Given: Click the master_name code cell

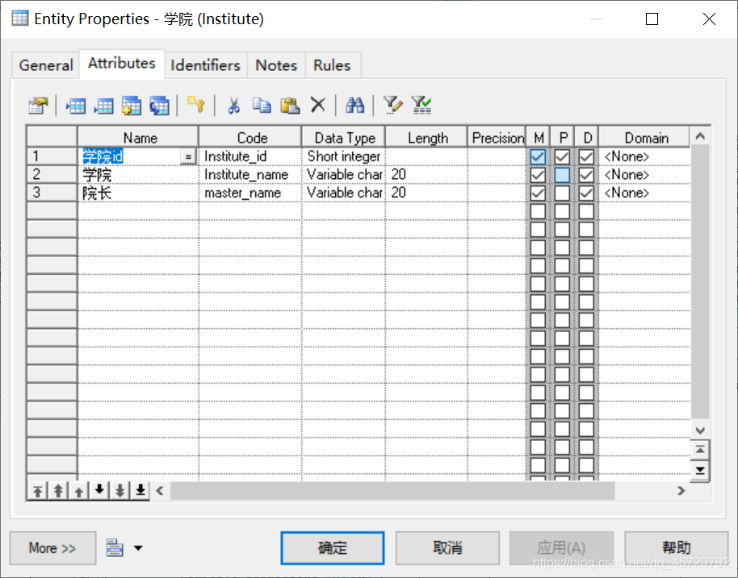Looking at the screenshot, I should pos(250,193).
